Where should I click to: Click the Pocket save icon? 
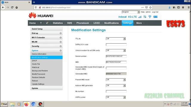tap(147, 7)
